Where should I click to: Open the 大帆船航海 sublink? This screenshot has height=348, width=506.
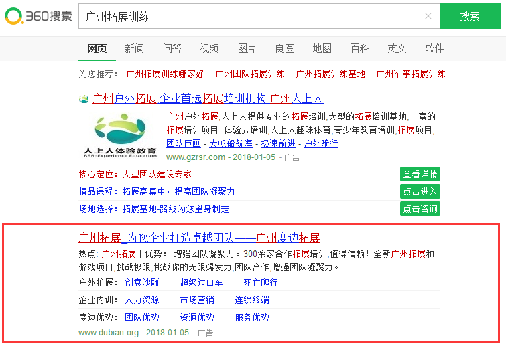(x=231, y=143)
